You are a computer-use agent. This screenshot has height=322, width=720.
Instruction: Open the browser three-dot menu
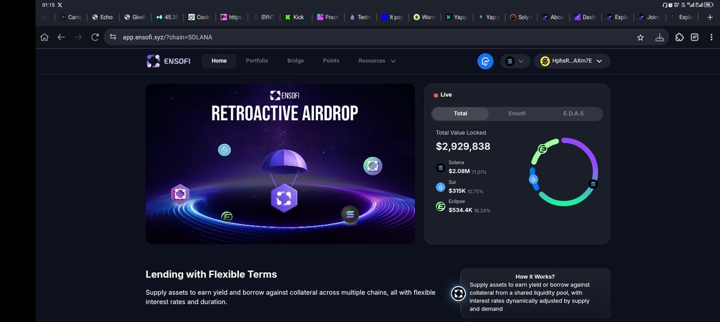pyautogui.click(x=710, y=37)
